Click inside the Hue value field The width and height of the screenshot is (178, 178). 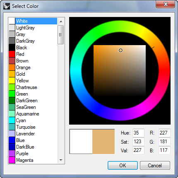tap(138, 133)
